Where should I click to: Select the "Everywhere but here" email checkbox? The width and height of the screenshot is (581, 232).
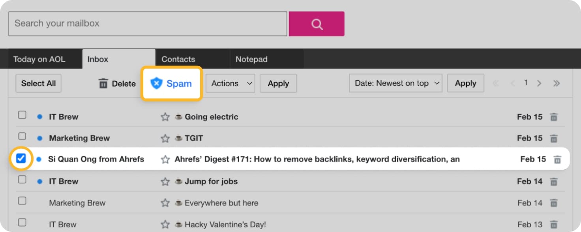pos(22,200)
